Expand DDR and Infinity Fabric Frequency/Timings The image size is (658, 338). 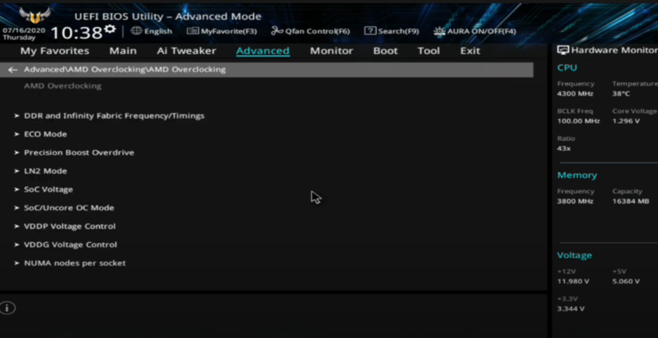tap(114, 116)
